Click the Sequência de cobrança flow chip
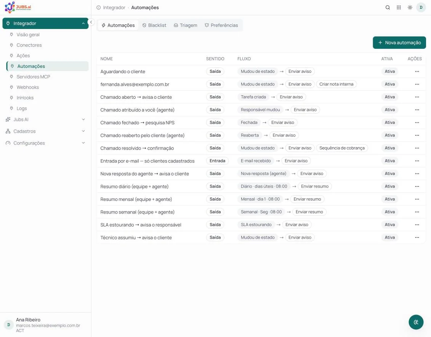The height and width of the screenshot is (337, 431). [x=342, y=148]
